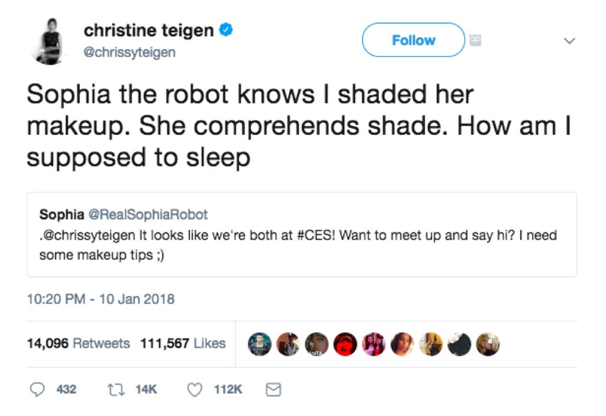Click Chrissy Teigen's profile avatar
Screen dimensions: 606x416
pyautogui.click(x=50, y=40)
